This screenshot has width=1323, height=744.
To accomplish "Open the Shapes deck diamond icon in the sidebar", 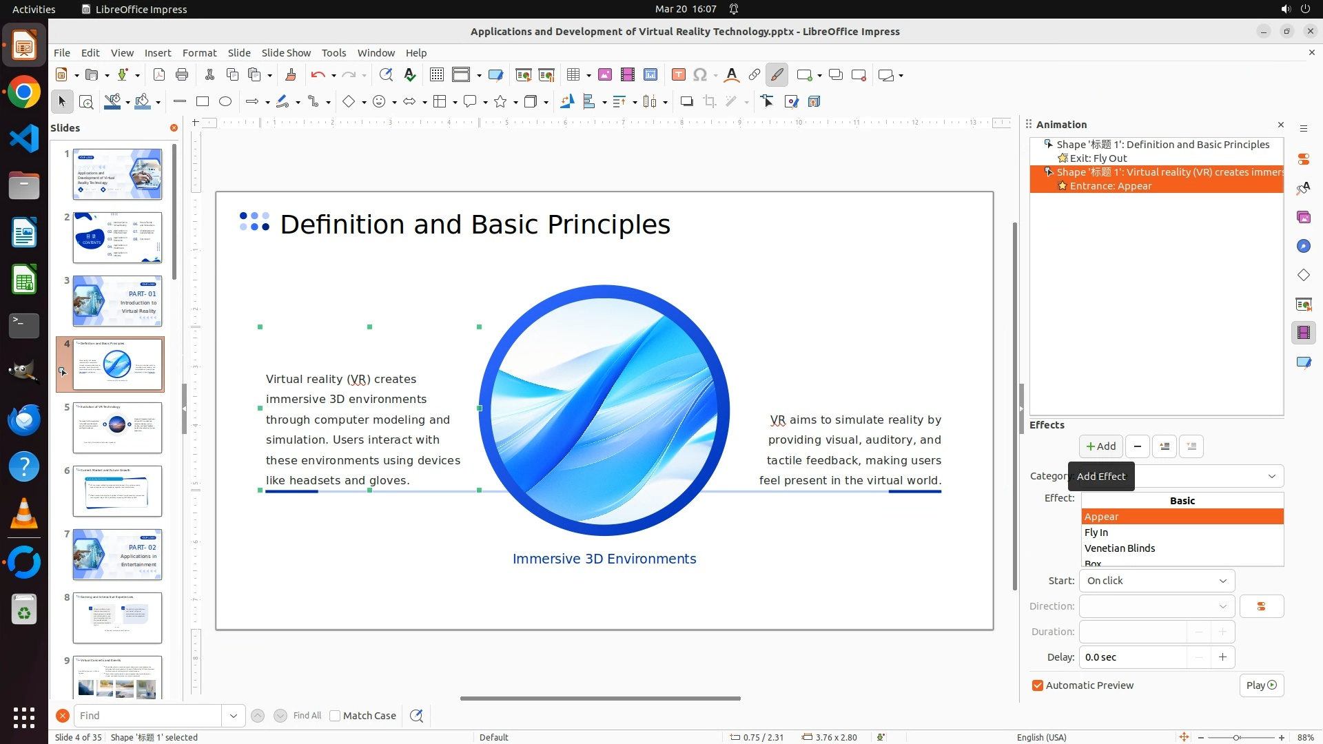I will coord(1303,276).
